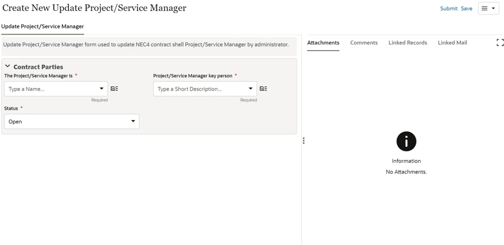Image resolution: width=504 pixels, height=245 pixels.
Task: Click the Update Project/Service Manager form tab
Action: pyautogui.click(x=43, y=26)
